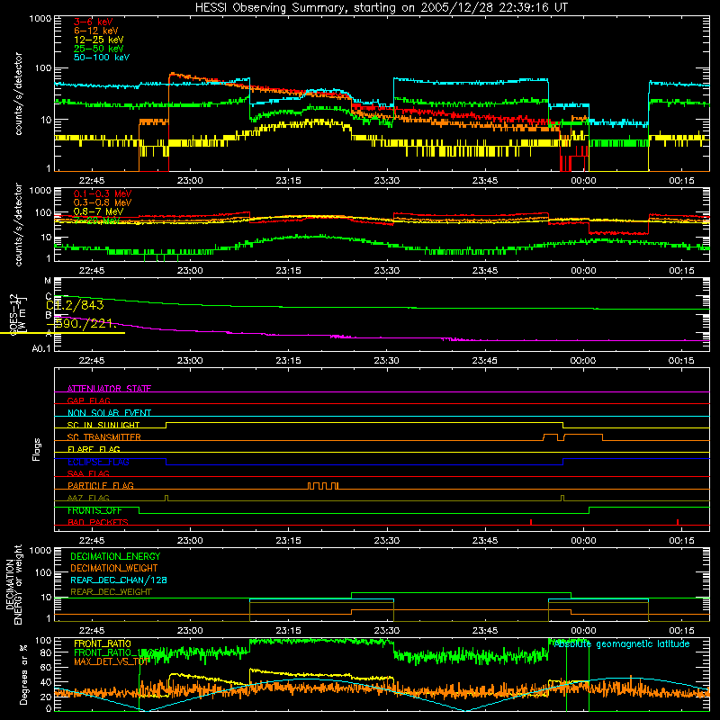The image size is (720, 720).
Task: Click the GOES-12 axis label
Action: click(13, 315)
